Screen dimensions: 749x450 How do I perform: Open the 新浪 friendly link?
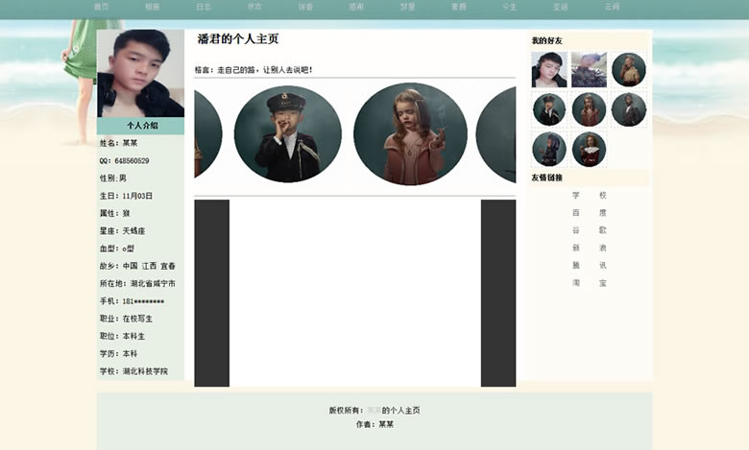click(x=589, y=248)
